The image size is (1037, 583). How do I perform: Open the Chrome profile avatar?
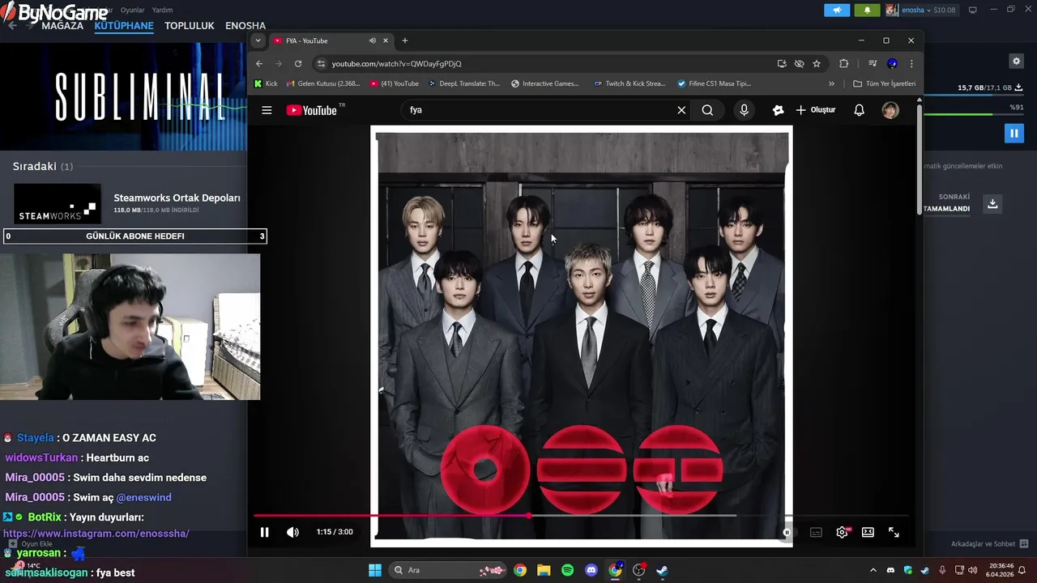click(x=892, y=63)
